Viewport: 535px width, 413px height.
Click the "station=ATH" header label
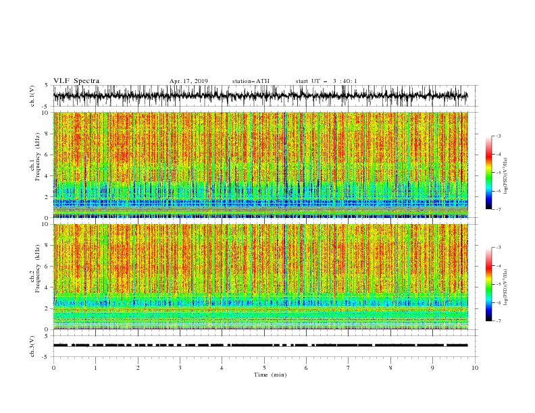click(251, 81)
